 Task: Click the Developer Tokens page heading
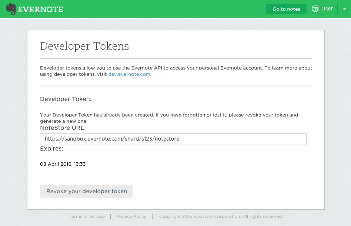click(x=84, y=46)
